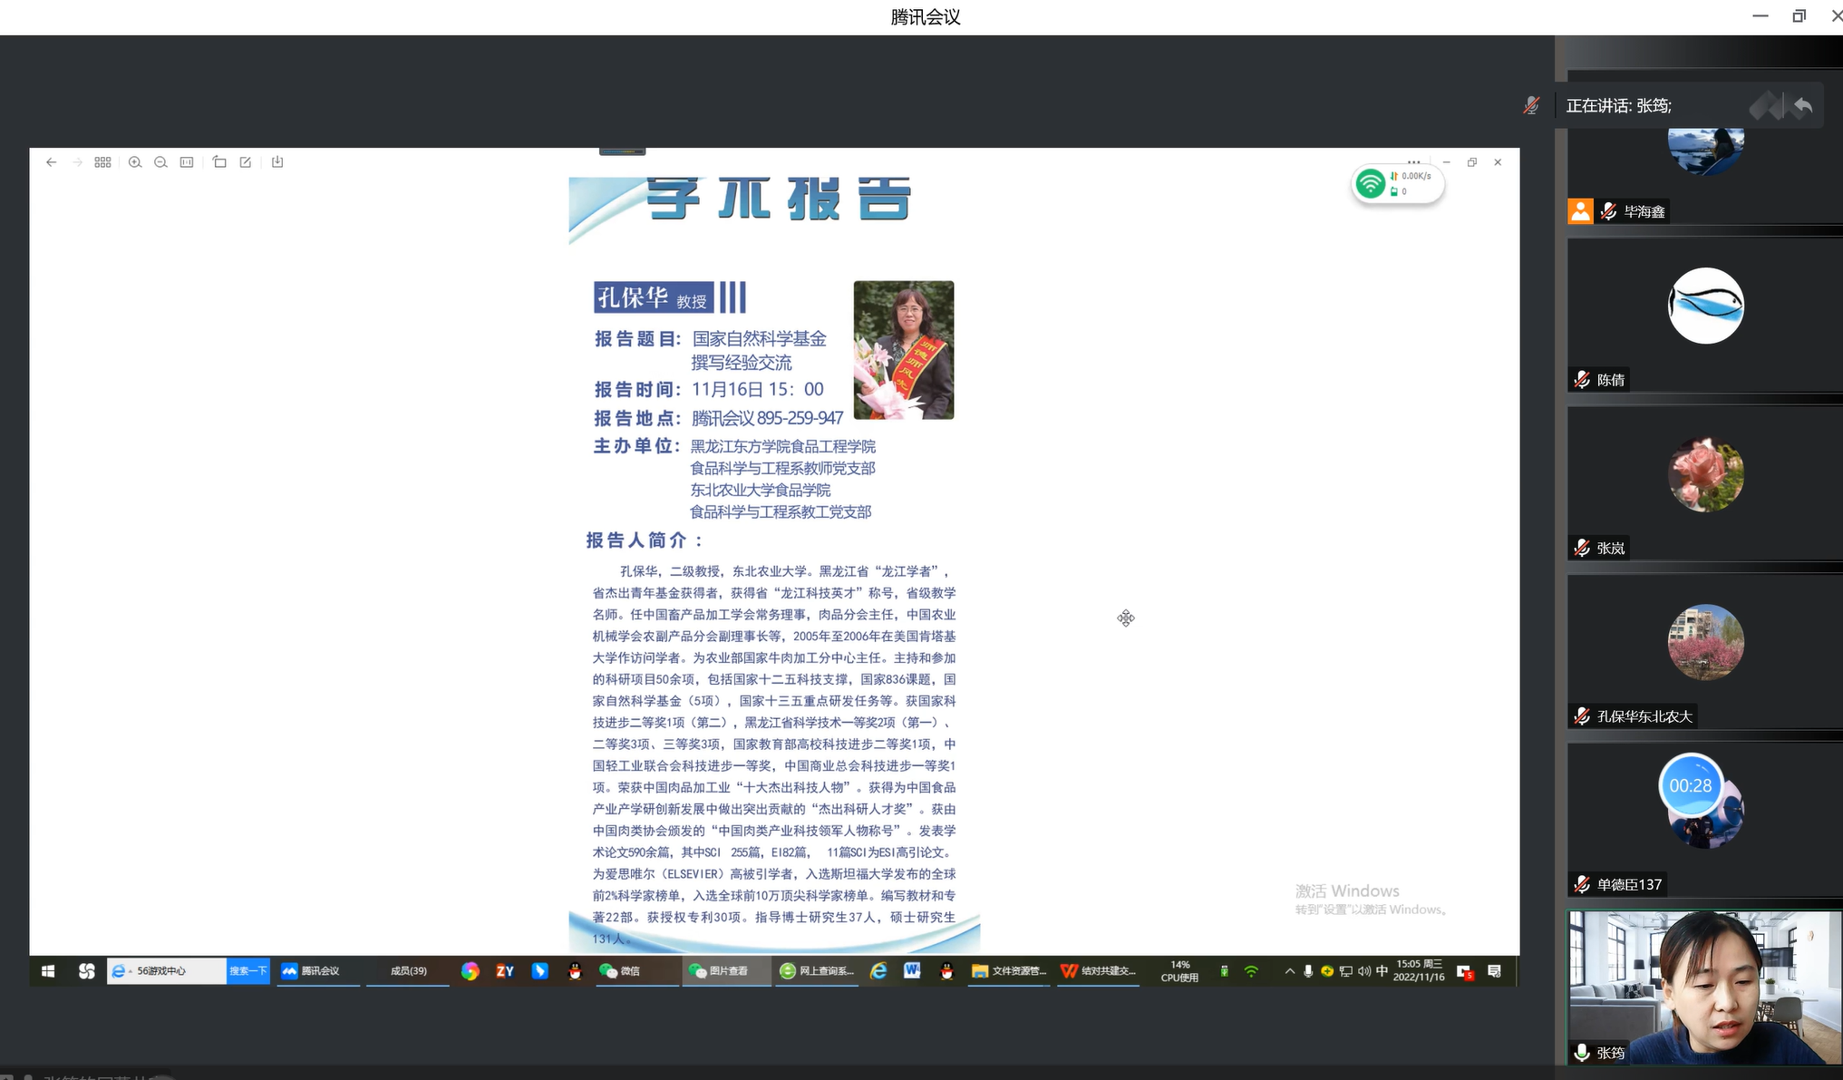Click the battery tray icon
Screen dimensions: 1843x1080
click(x=1224, y=971)
